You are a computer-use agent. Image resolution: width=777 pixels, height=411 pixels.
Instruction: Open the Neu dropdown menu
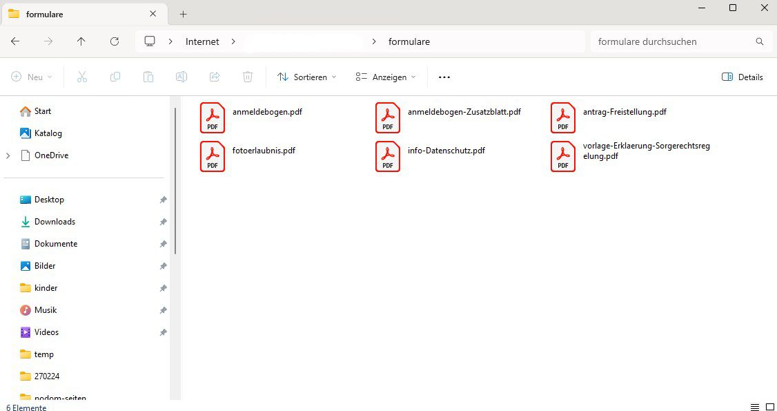tap(31, 77)
